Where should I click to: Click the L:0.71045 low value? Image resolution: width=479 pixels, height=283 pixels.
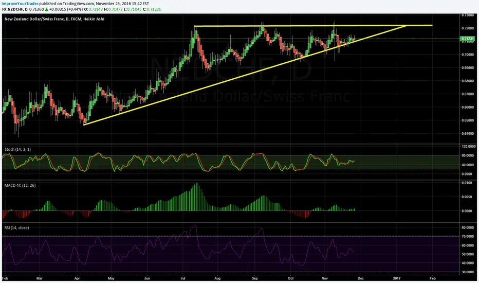(133, 9)
